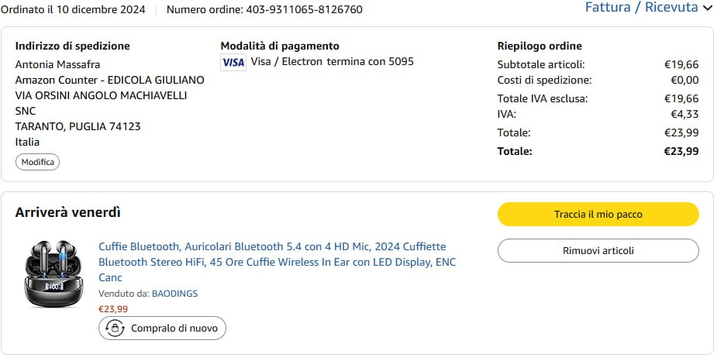Image resolution: width=724 pixels, height=361 pixels.
Task: Click the Indirizzo di spedizione heading
Action: coord(73,46)
